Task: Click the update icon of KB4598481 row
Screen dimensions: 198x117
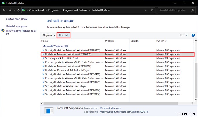Action: [x=43, y=74]
